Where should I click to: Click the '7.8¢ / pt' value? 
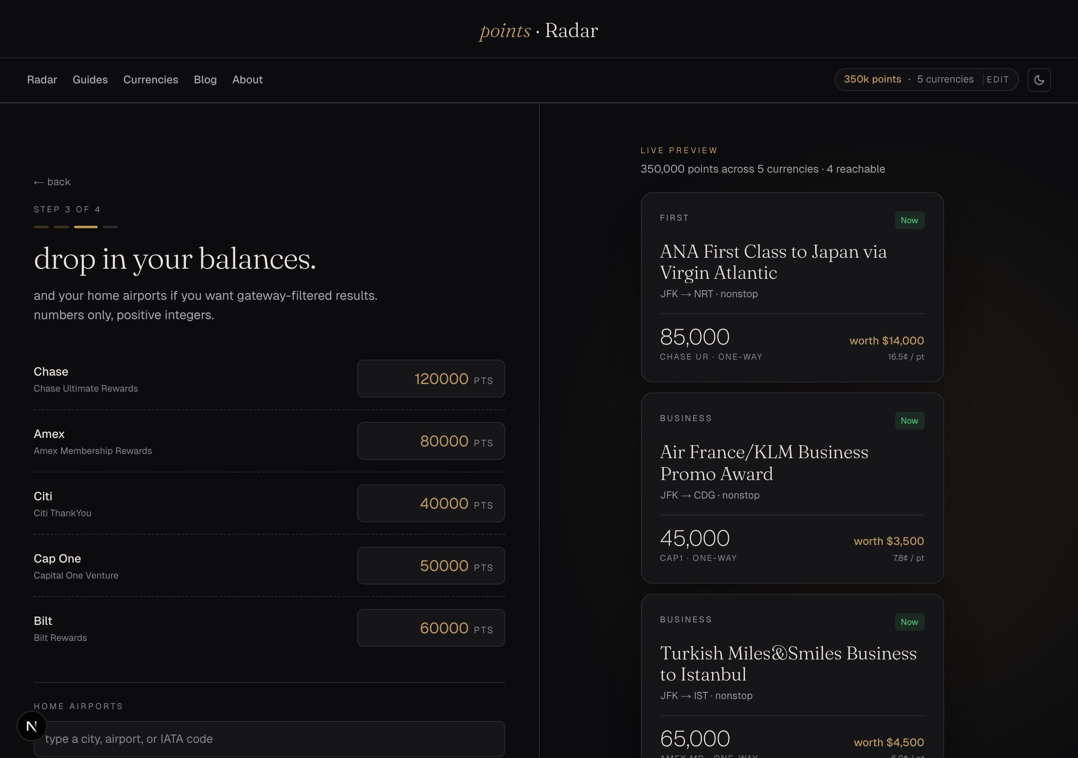coord(908,558)
